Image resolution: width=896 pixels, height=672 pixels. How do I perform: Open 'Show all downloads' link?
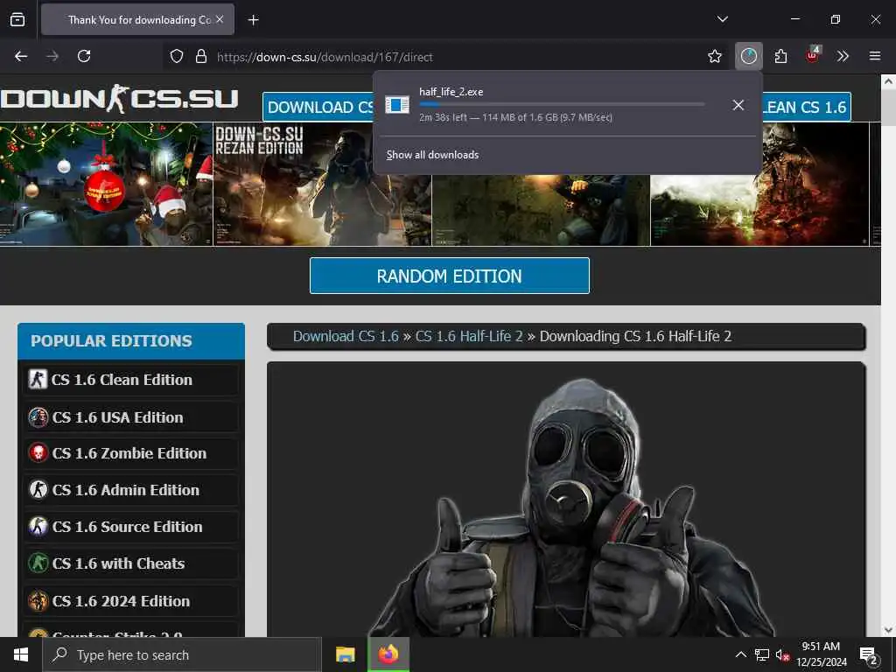coord(432,155)
